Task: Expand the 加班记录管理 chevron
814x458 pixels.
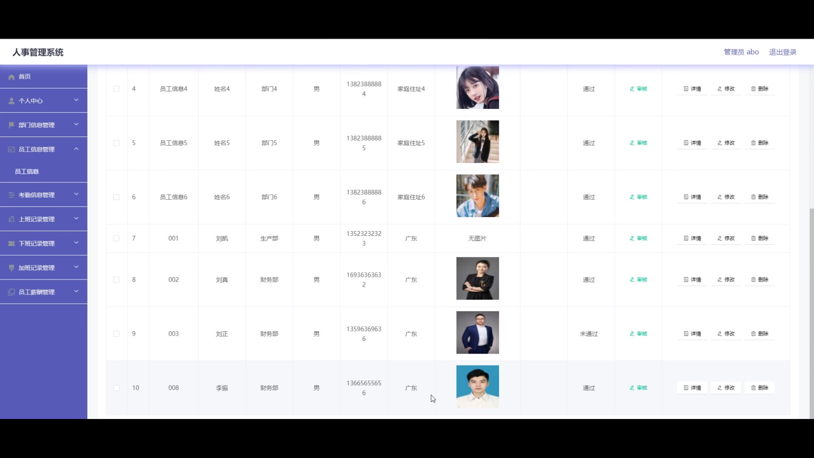Action: [76, 267]
